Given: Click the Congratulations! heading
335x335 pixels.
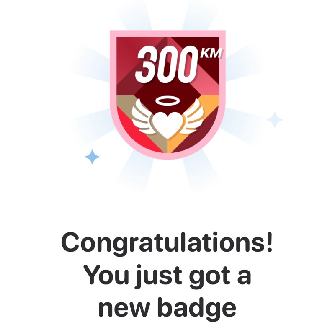Looking at the screenshot, I should coord(167,244).
